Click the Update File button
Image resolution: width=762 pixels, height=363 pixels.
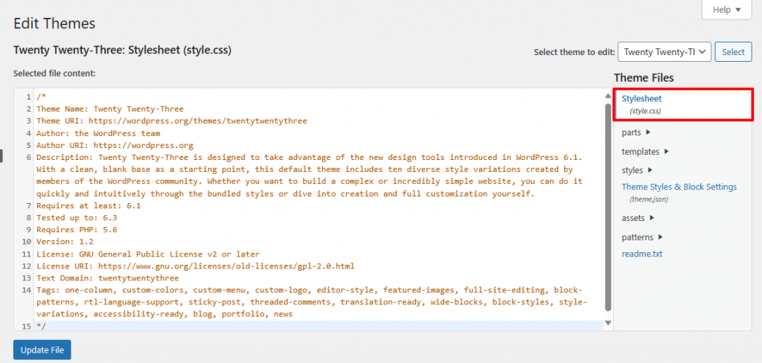point(42,350)
